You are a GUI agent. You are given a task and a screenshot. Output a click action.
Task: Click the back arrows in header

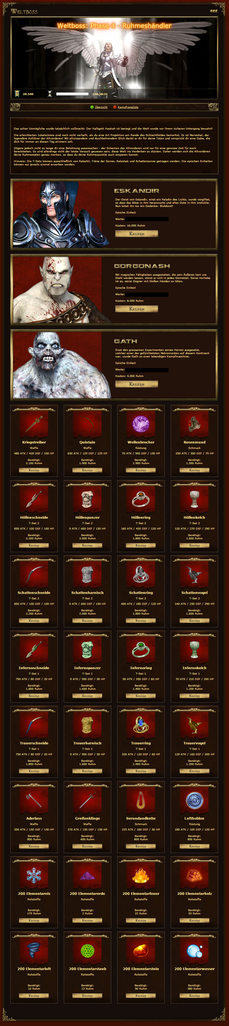pyautogui.click(x=214, y=11)
